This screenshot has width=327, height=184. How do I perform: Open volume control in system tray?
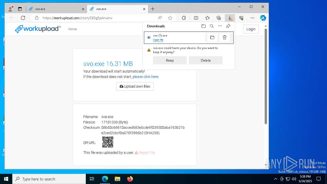294,179
